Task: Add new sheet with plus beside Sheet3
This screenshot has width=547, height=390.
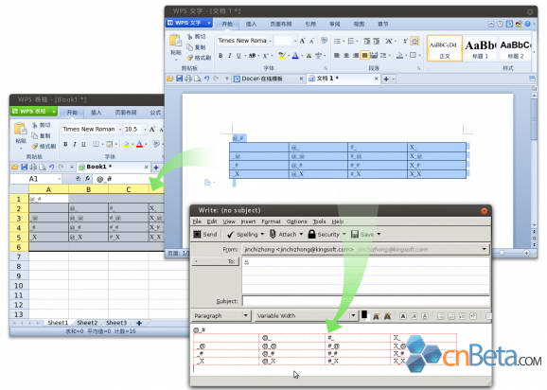Action: (x=139, y=323)
